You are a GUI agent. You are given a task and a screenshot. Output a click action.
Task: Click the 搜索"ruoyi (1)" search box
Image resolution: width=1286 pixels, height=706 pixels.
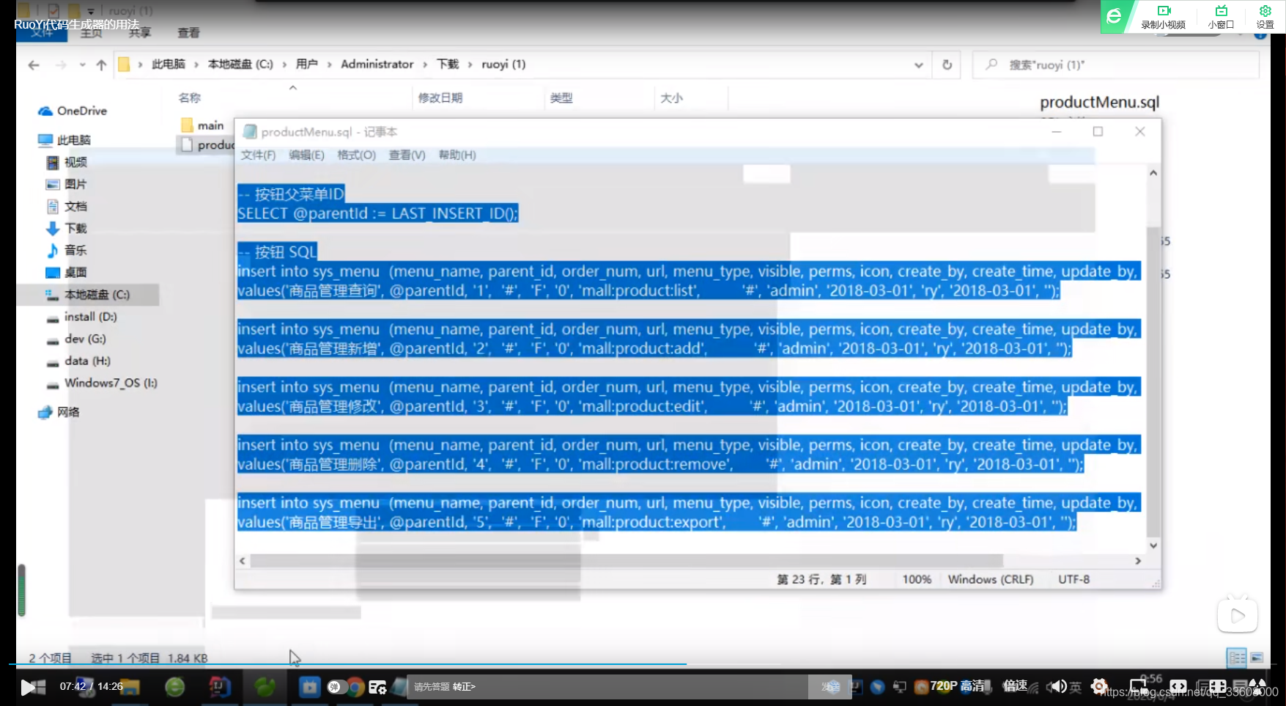(x=1115, y=65)
